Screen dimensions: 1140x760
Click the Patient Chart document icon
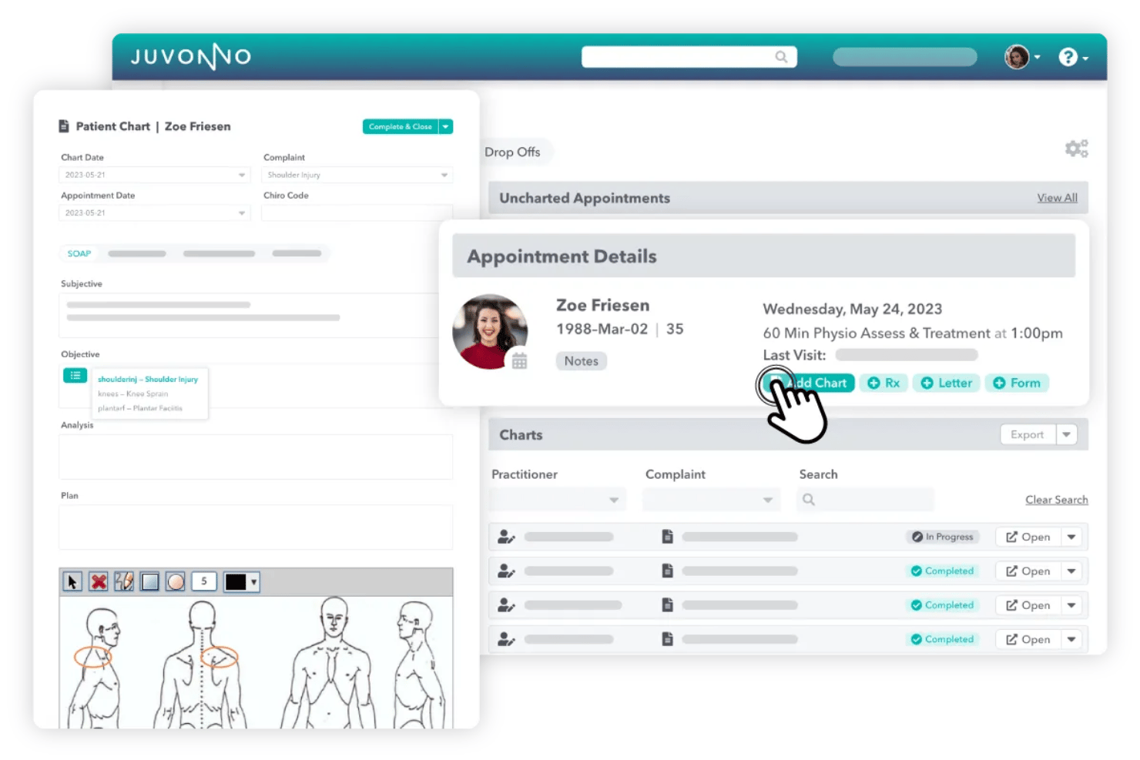point(64,126)
